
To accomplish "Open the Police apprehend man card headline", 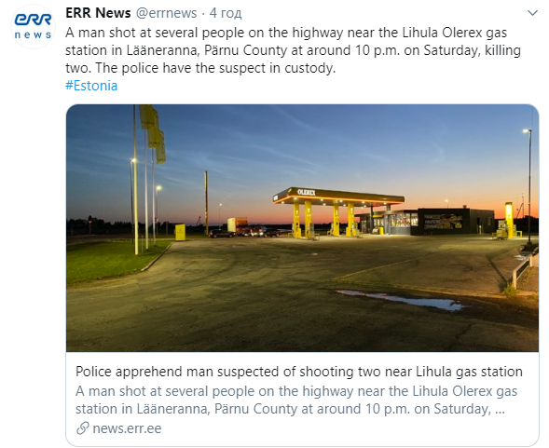I will point(299,372).
